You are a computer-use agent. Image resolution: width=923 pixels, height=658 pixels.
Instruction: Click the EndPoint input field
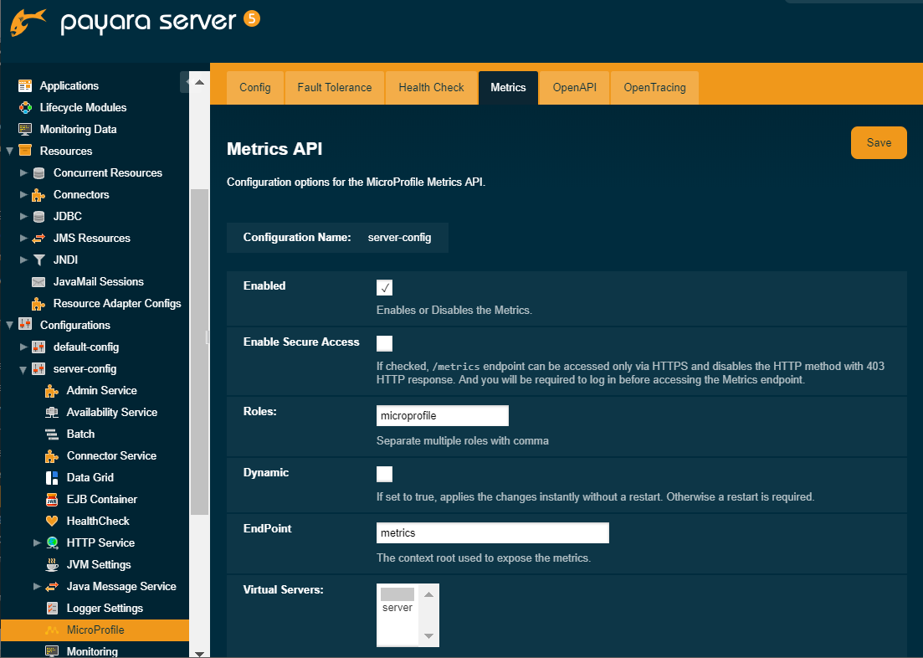pos(493,532)
